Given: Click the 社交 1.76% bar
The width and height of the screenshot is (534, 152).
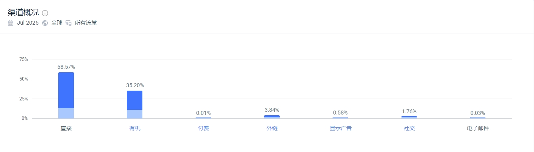Looking at the screenshot, I should click(409, 117).
